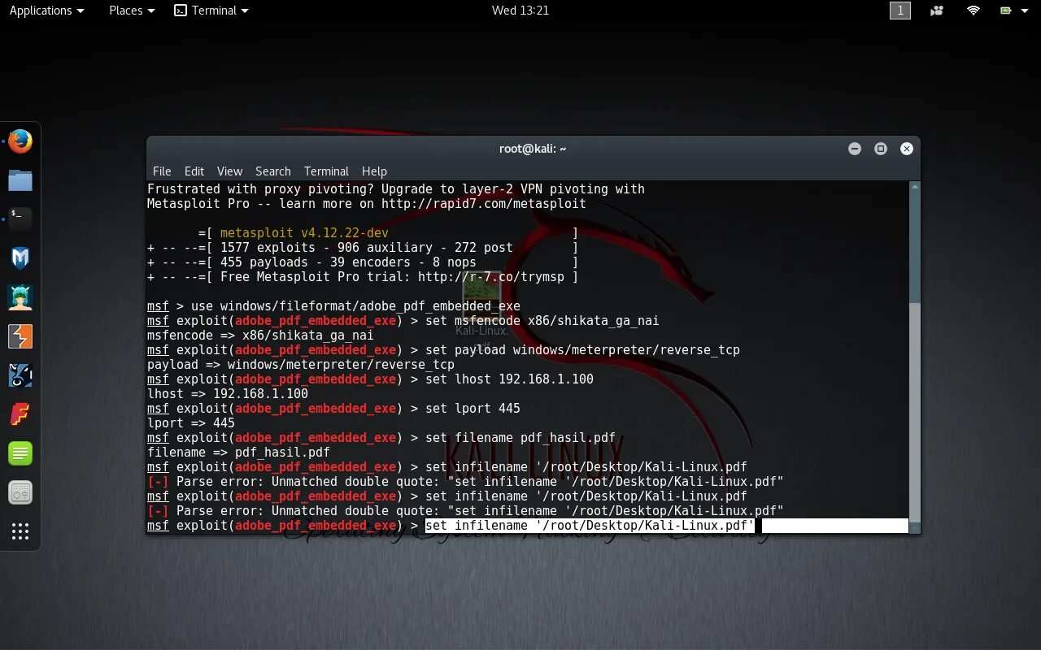Click 'filename => pdf_hasil.pdf' output line
Screen dimensions: 1041x650
[x=238, y=453]
